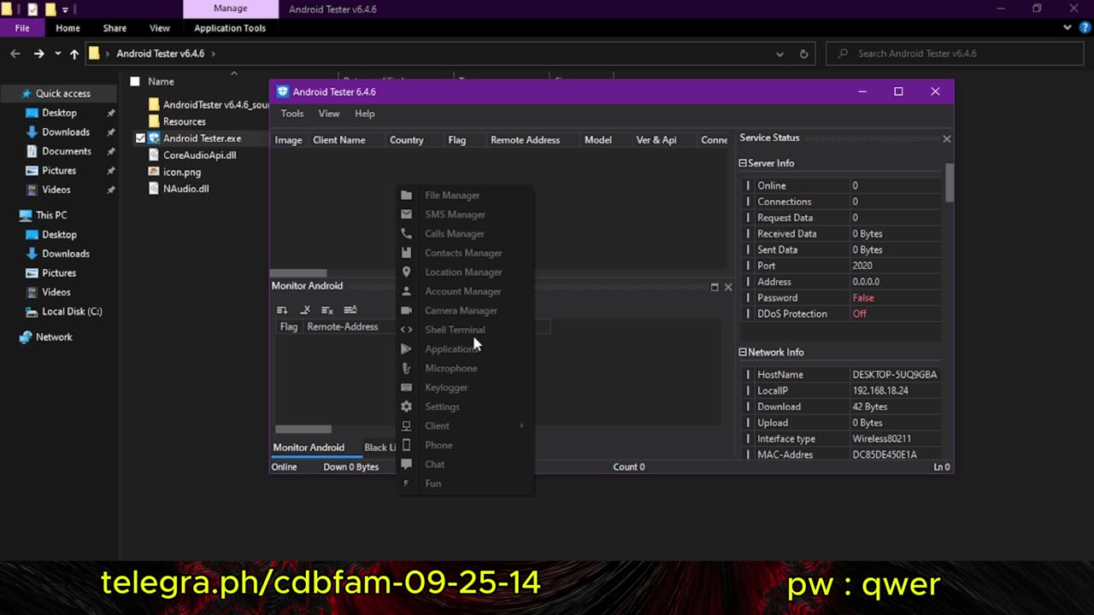
Task: Close the Monitor Android panel
Action: [728, 287]
